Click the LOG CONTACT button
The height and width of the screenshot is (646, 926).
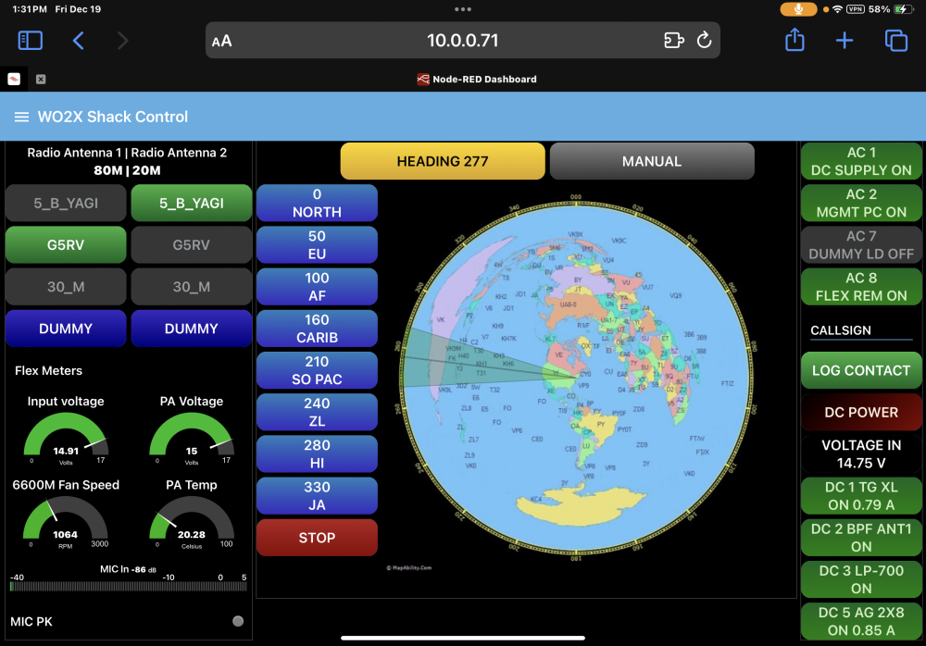coord(861,370)
